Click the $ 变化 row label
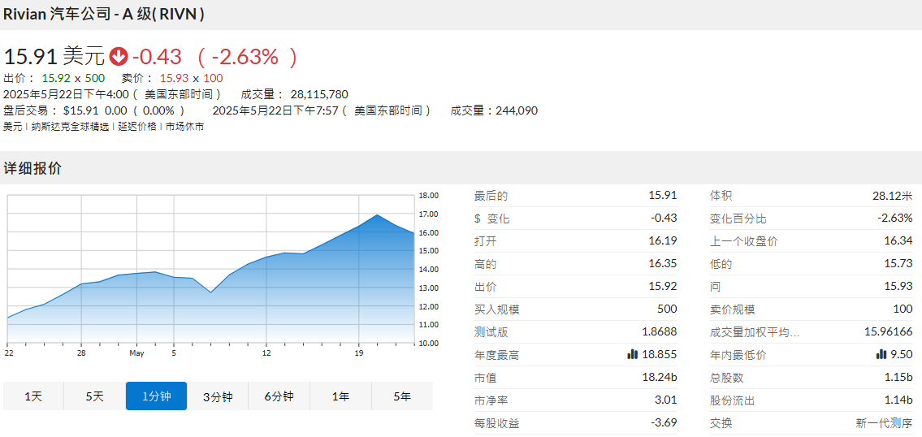 click(x=491, y=218)
